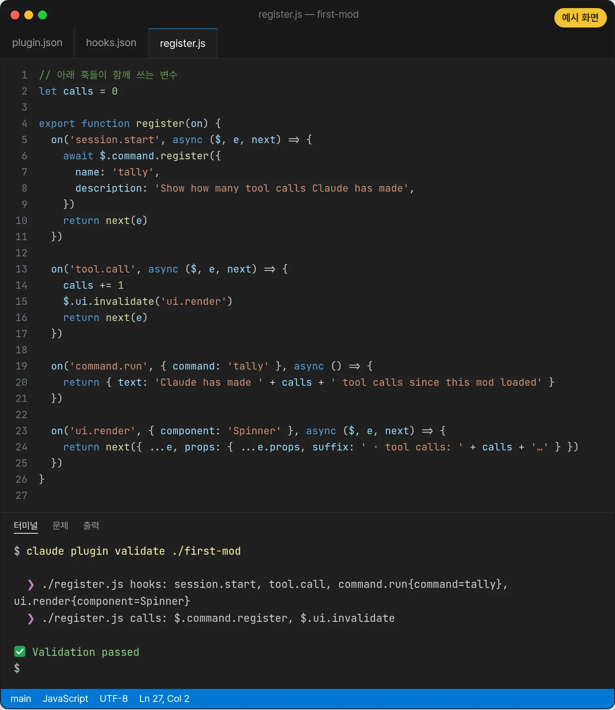Click 'return next(e)' on line 16
Viewport: 615px width, 710px height.
pos(105,318)
